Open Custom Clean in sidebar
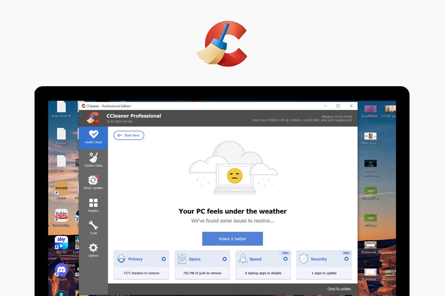 coord(93,160)
